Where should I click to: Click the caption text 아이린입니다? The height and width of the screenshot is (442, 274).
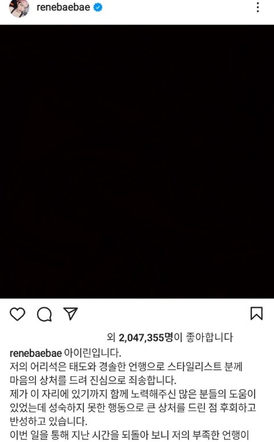click(92, 353)
